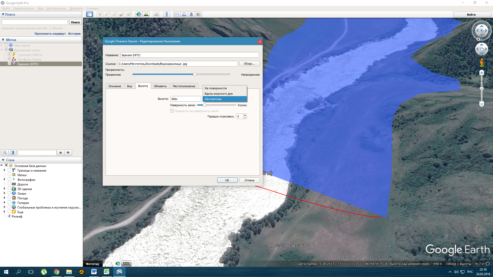Viewport: 493px width, 277px height.
Task: Open Chrome from the taskbar
Action: [x=56, y=272]
